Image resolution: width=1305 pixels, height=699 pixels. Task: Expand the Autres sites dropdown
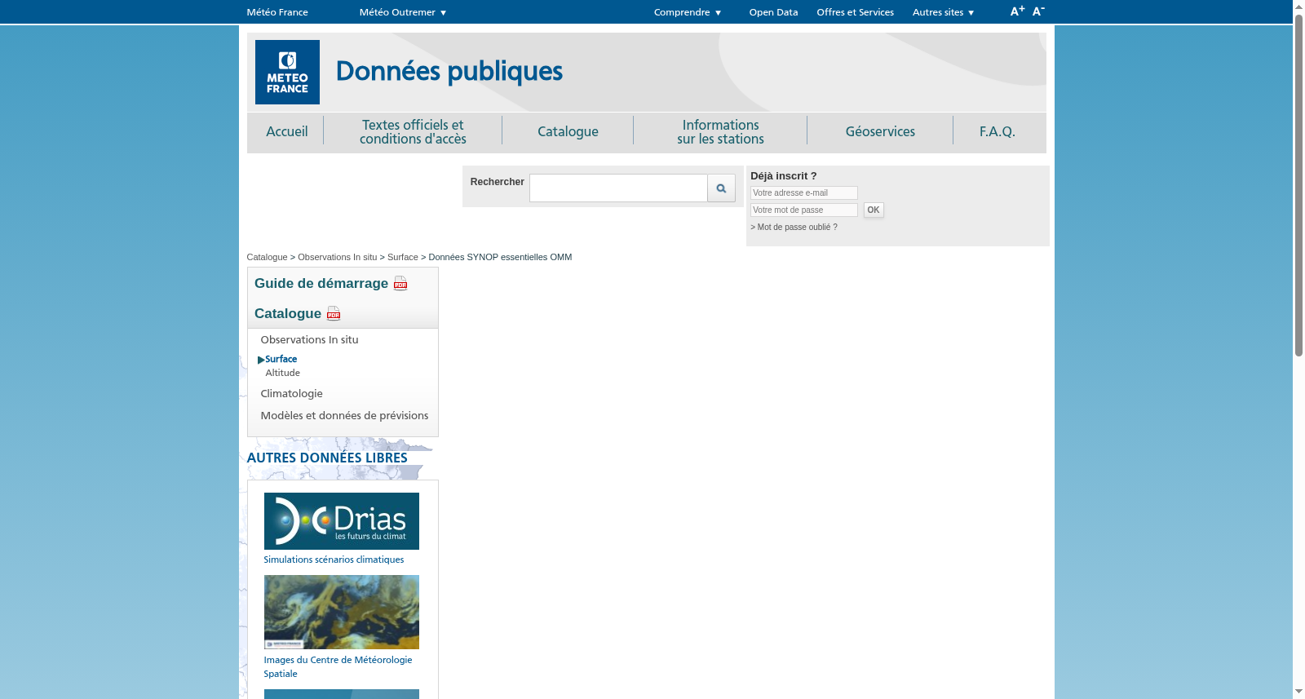click(x=944, y=12)
